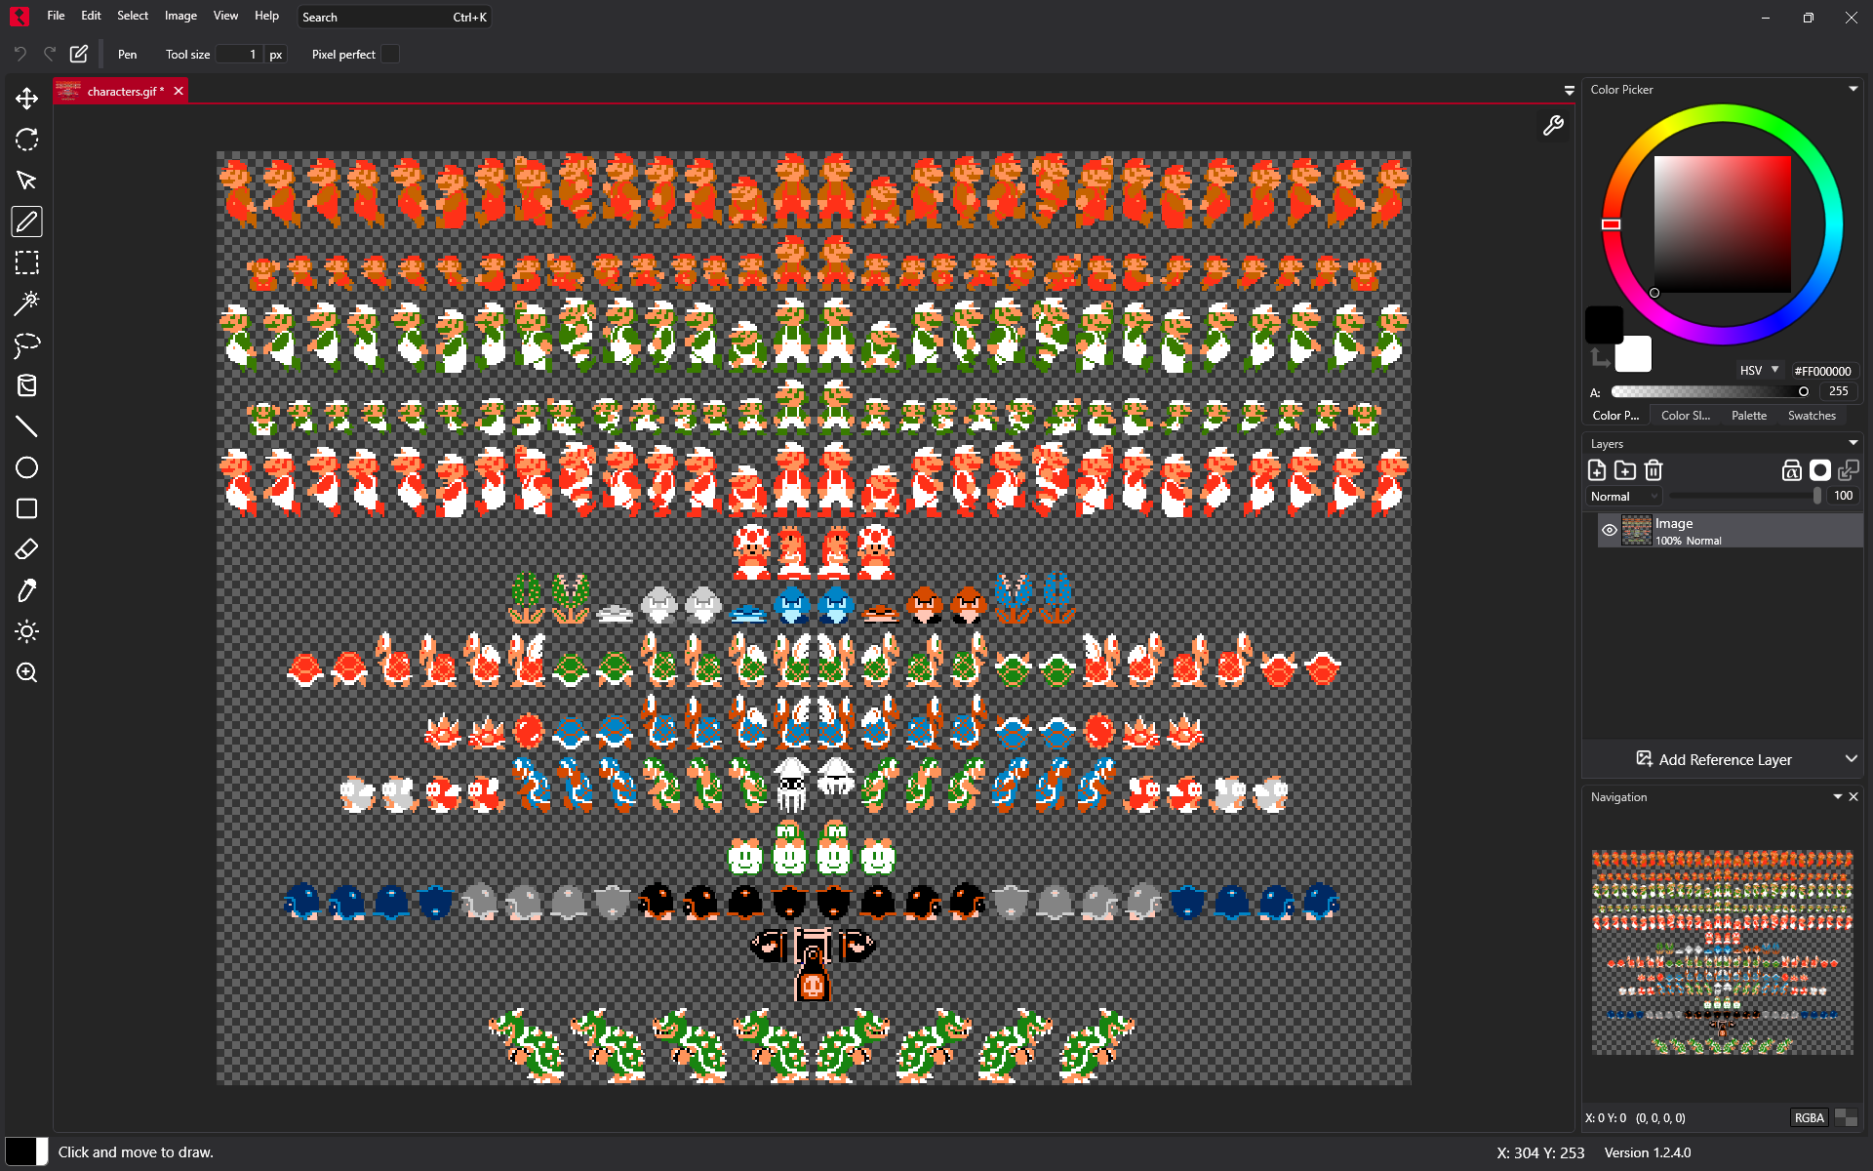
Task: Click the delete layer trash icon
Action: point(1653,470)
